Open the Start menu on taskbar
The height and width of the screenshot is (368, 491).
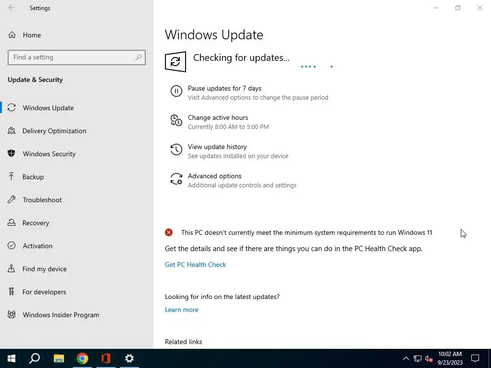coord(12,358)
